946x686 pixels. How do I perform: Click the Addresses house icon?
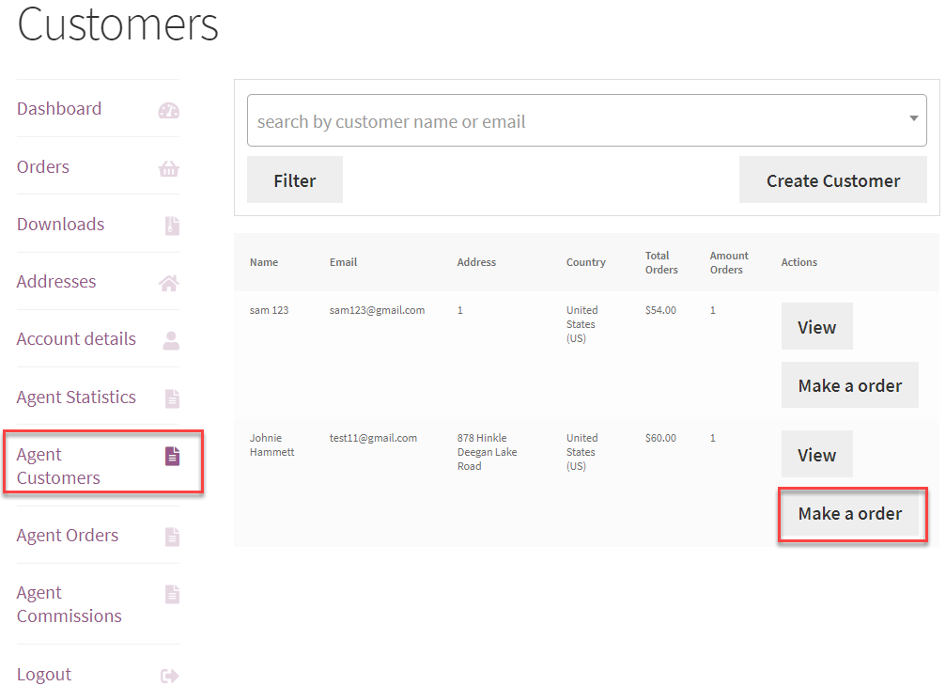tap(169, 284)
